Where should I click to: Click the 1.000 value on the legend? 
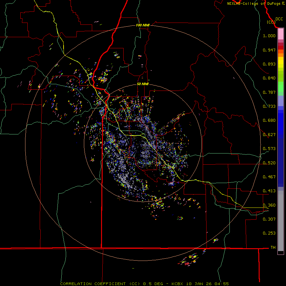coord(269,36)
